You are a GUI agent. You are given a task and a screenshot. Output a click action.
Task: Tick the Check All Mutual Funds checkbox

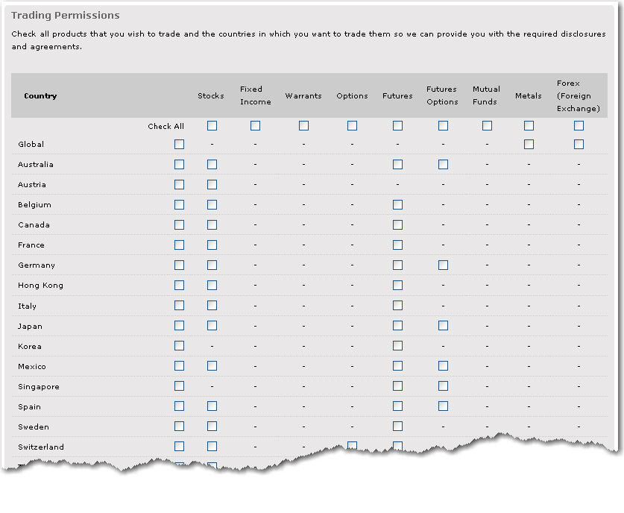click(487, 126)
